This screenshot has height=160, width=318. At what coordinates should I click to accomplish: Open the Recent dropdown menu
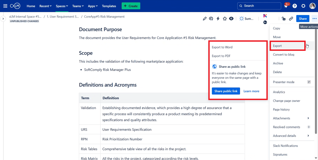pyautogui.click(x=45, y=6)
